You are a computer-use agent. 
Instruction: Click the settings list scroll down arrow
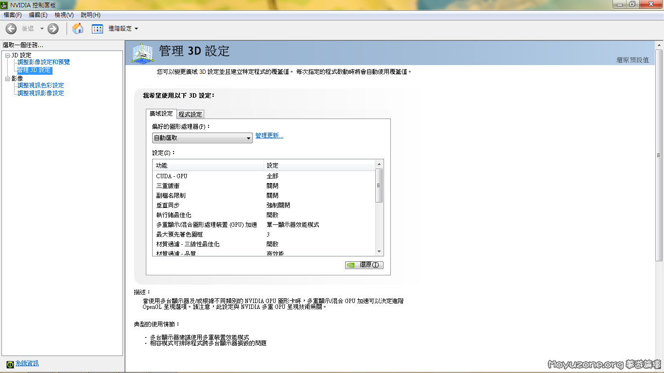pos(379,251)
